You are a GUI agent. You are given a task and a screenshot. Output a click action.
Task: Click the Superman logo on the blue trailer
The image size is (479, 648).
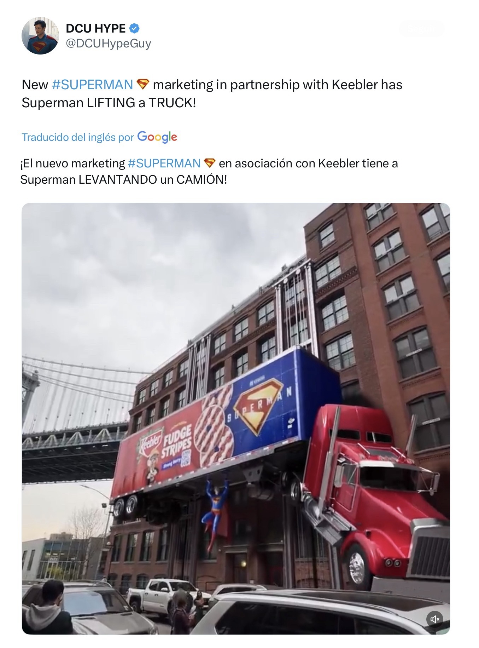(x=258, y=406)
